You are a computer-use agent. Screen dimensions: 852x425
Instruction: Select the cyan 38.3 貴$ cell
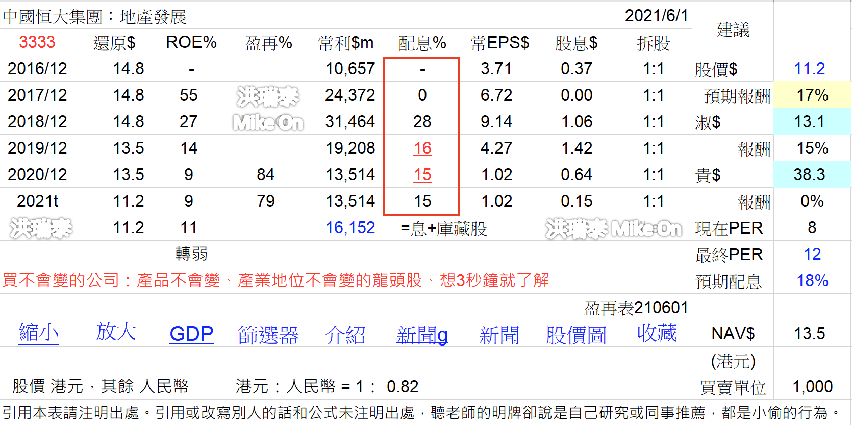[x=812, y=174]
